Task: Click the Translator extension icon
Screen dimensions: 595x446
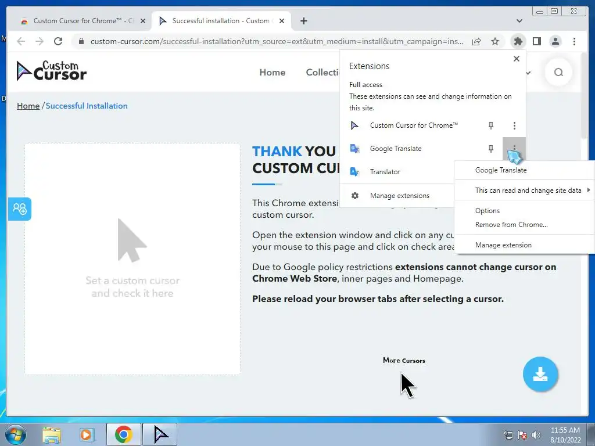Action: point(354,172)
